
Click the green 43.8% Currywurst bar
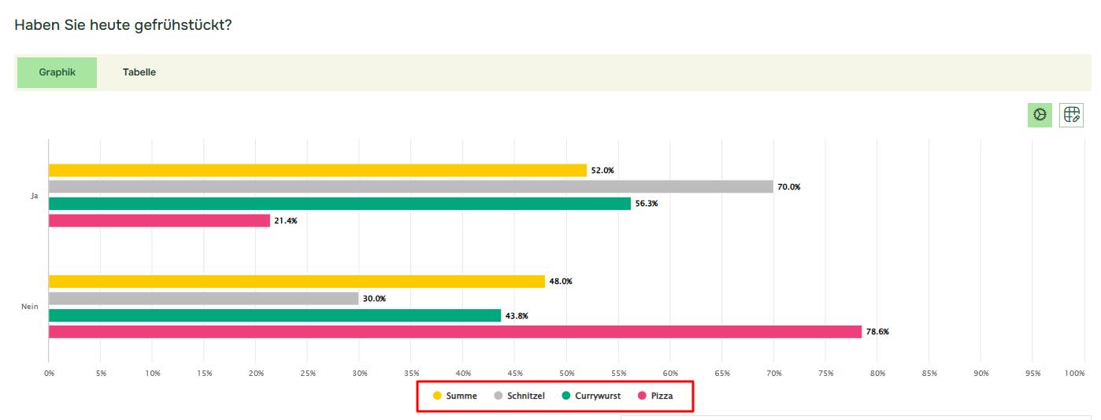[274, 315]
